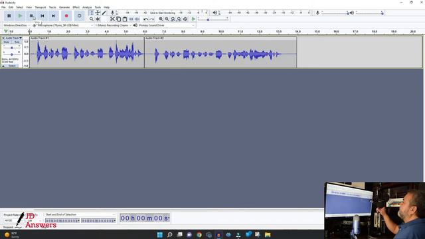Toggle the Loop playback button
This screenshot has height=239, width=425.
80,16
